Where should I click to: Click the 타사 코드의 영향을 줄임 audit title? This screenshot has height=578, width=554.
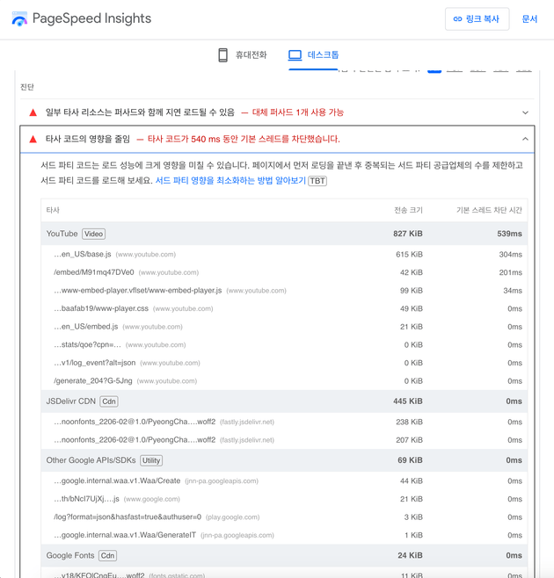[x=88, y=140]
